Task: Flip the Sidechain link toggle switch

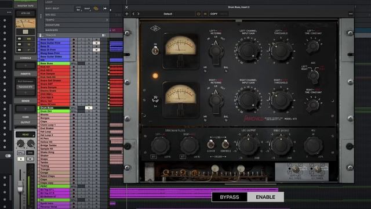Action: pos(210,144)
